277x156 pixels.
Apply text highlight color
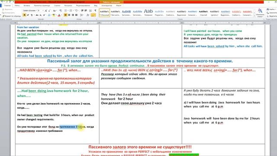click(54, 15)
